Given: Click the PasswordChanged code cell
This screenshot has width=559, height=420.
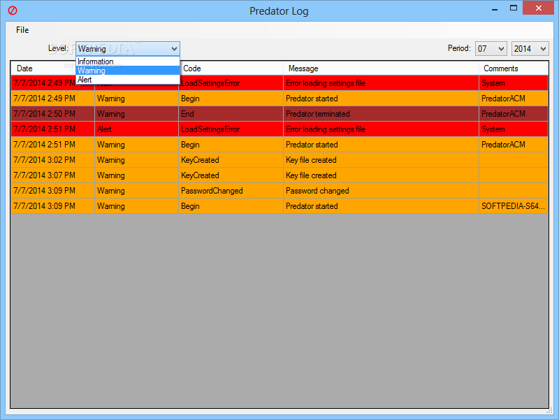Looking at the screenshot, I should click(x=231, y=190).
